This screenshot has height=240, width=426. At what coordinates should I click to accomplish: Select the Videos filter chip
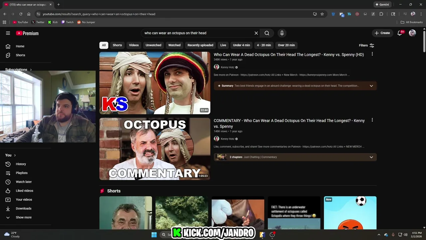click(x=134, y=45)
